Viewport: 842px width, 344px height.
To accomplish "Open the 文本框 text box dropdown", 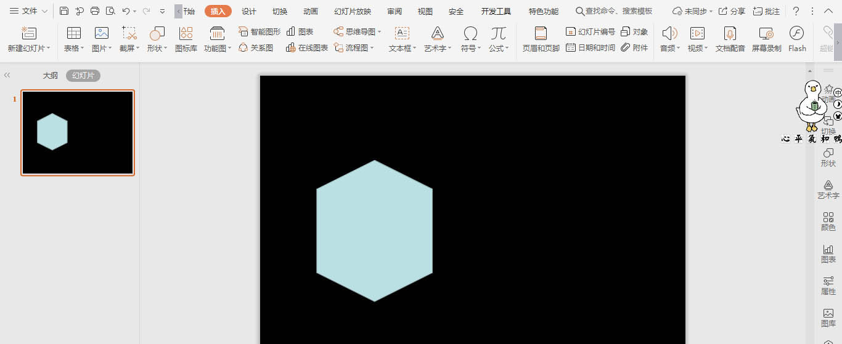I will (402, 48).
